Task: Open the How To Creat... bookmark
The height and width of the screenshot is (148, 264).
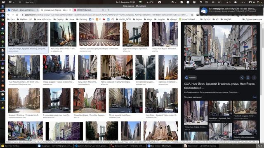Action: point(188,19)
